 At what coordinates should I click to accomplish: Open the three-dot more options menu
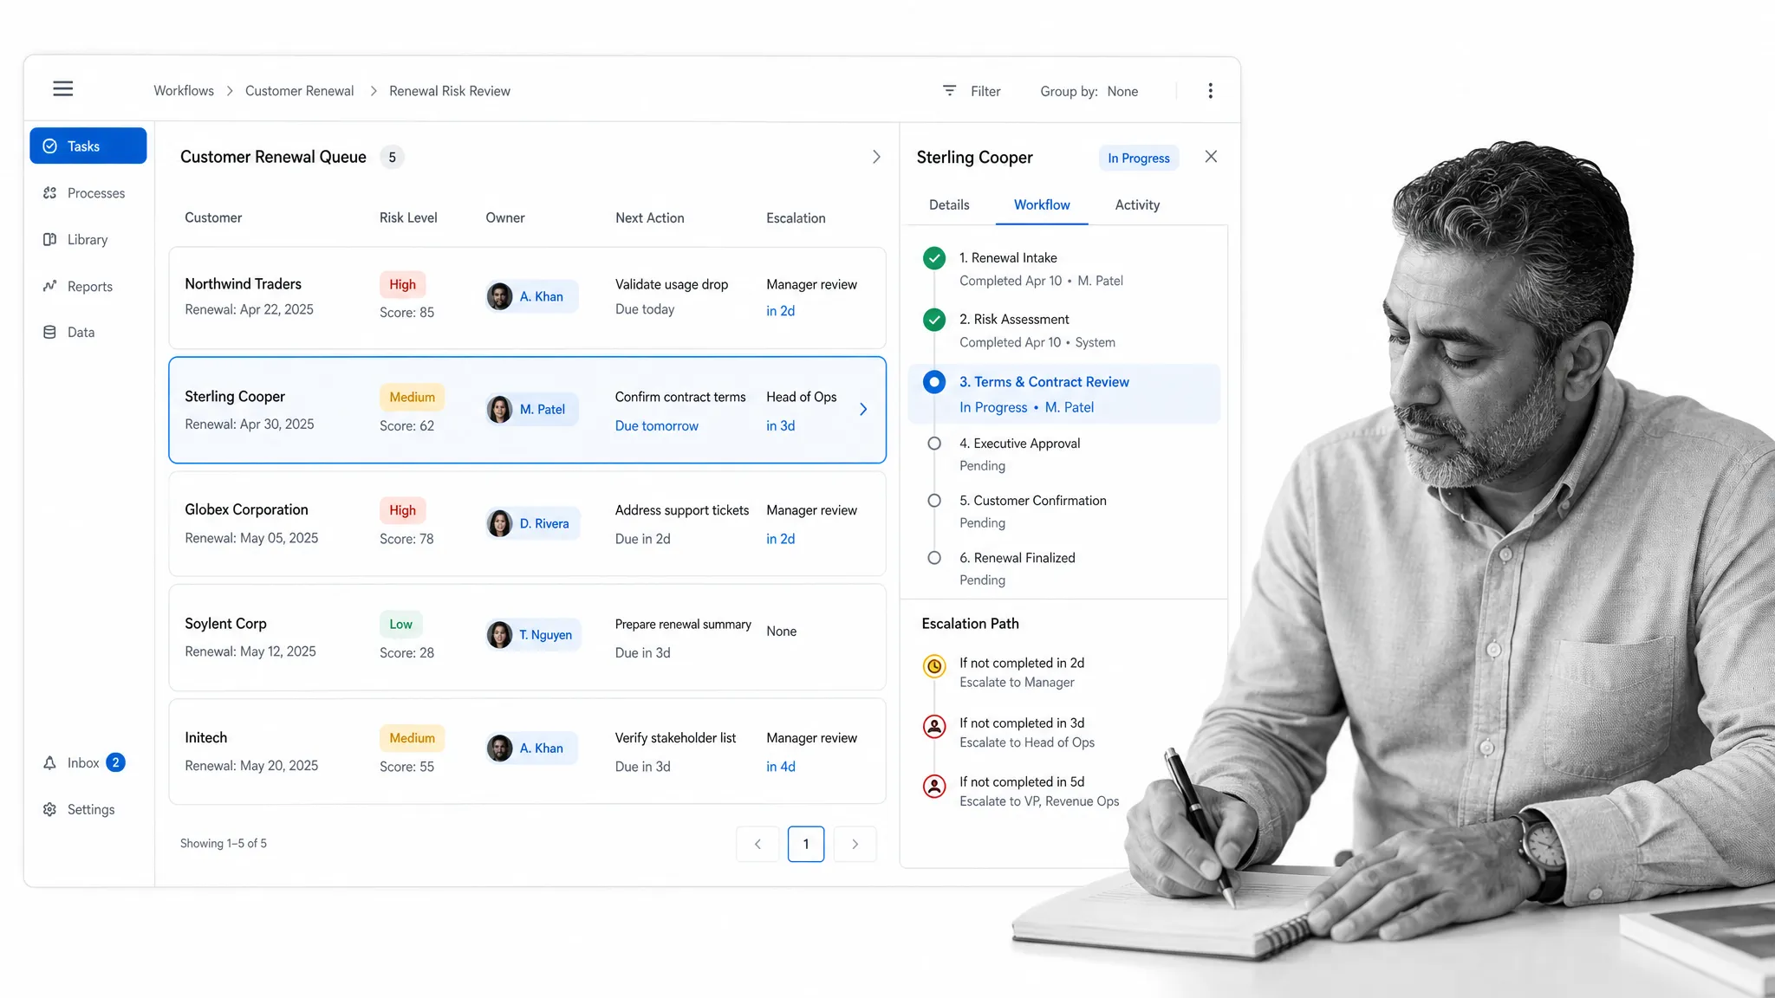[1210, 91]
